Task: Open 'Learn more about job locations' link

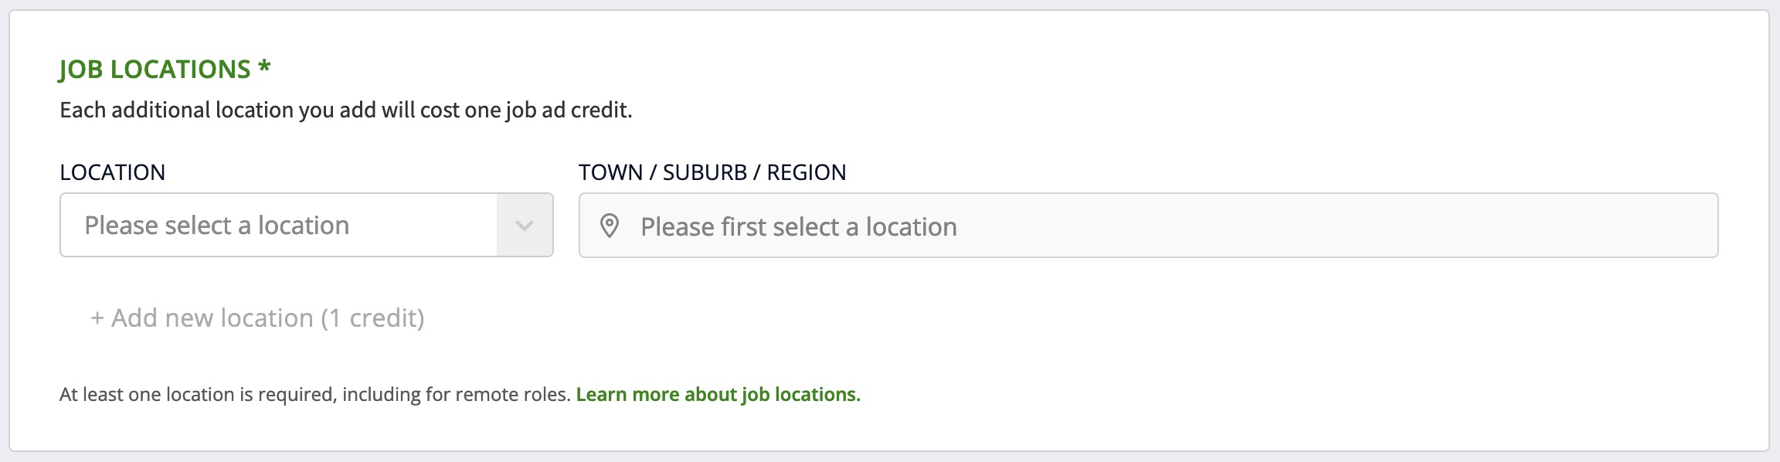Action: click(718, 395)
